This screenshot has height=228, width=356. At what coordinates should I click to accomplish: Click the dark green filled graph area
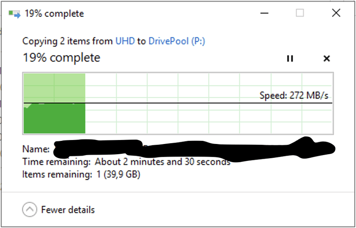point(54,119)
